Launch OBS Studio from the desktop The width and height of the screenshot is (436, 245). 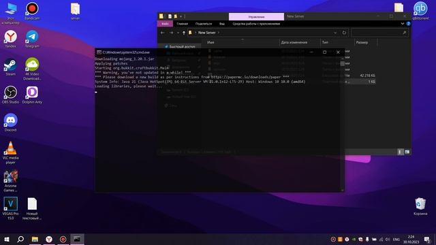11,95
